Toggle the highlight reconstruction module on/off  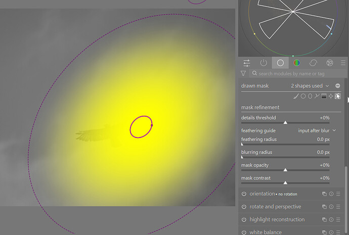pyautogui.click(x=244, y=220)
